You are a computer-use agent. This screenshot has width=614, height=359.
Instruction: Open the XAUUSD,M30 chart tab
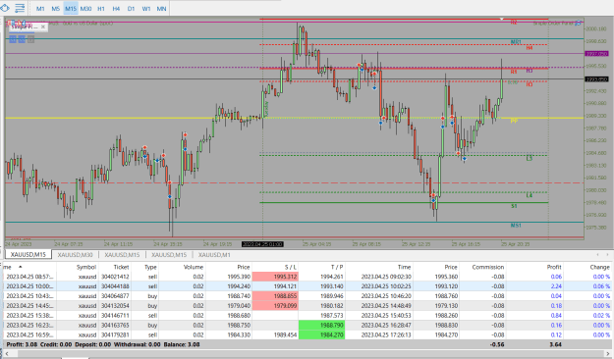click(x=76, y=255)
